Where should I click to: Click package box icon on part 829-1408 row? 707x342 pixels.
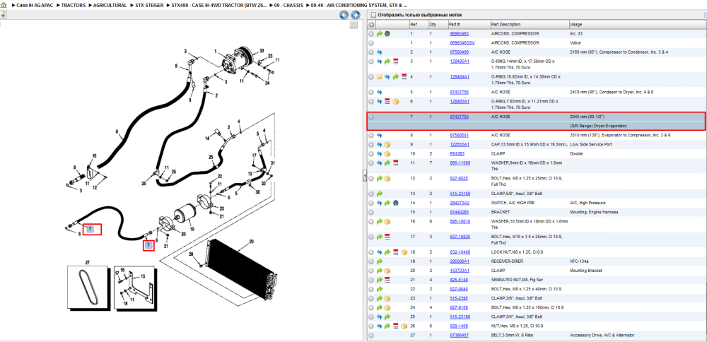coord(404,326)
